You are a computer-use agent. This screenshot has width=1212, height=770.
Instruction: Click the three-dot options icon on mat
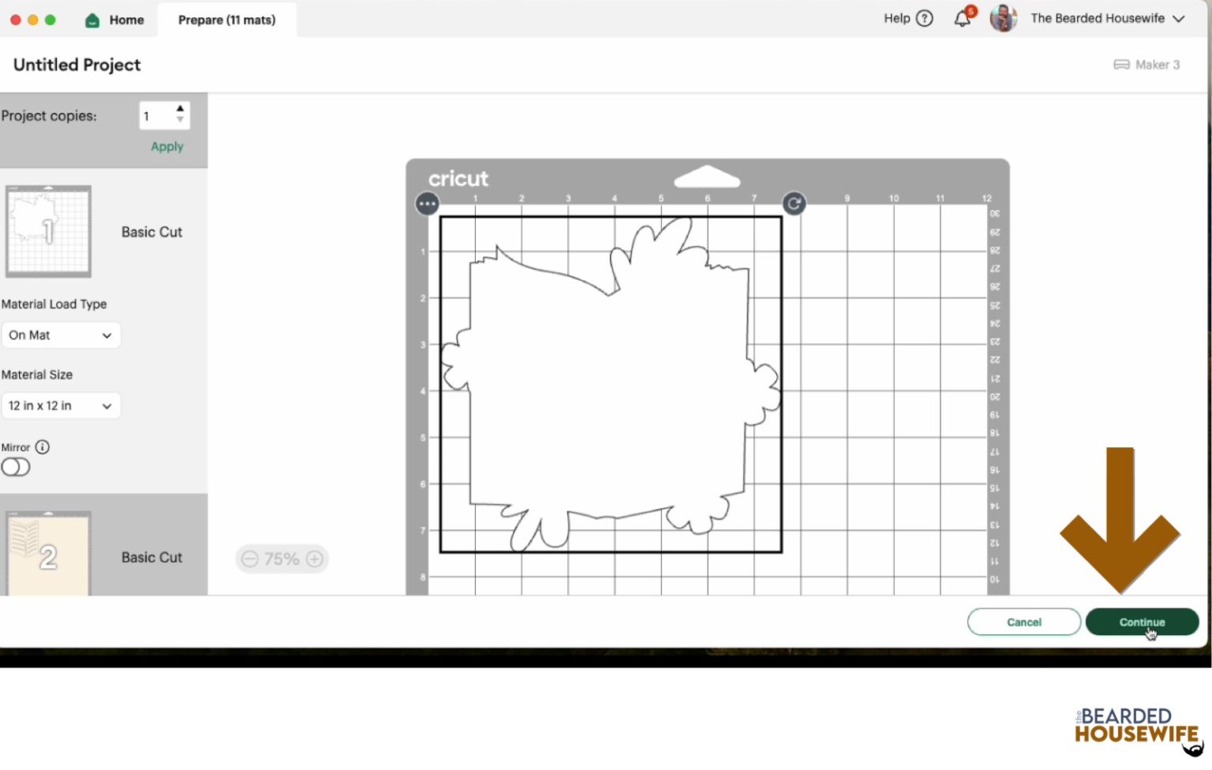click(x=427, y=204)
